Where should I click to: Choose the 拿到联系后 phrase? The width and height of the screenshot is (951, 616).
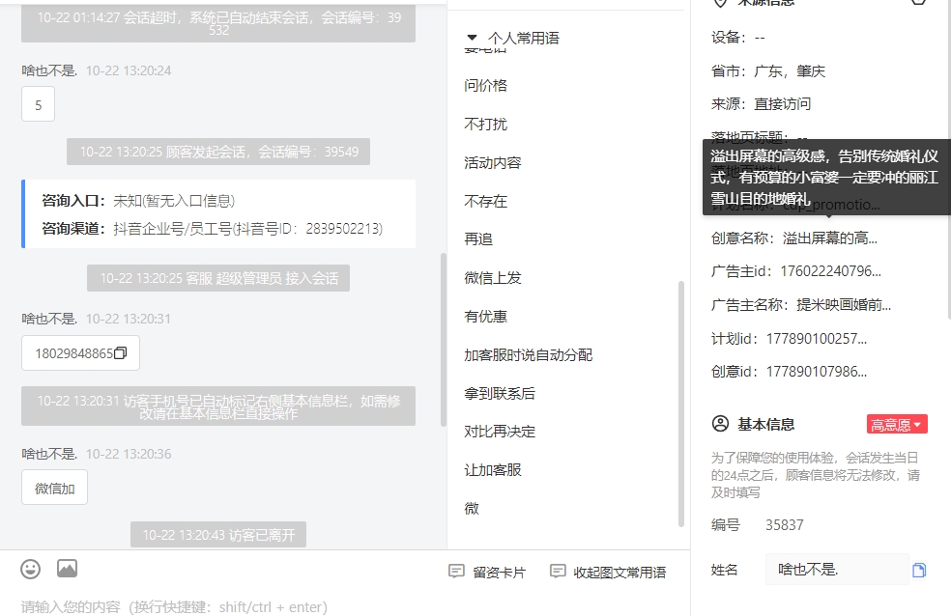[x=499, y=393]
